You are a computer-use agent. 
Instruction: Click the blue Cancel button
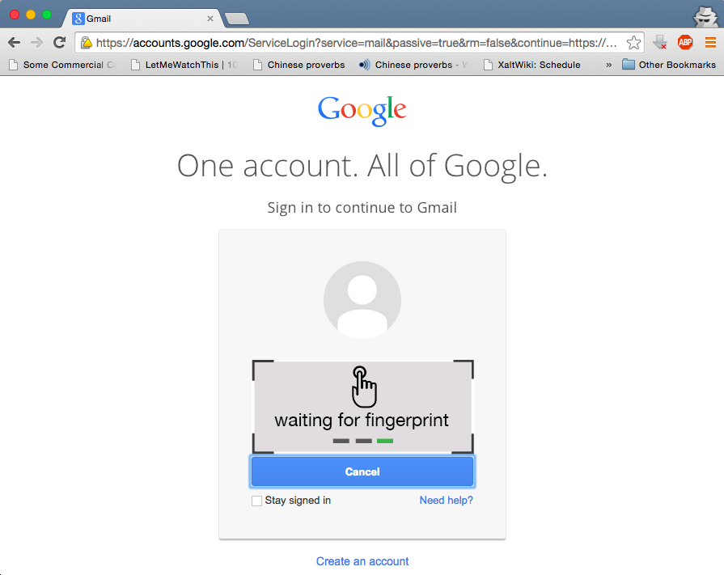point(362,471)
